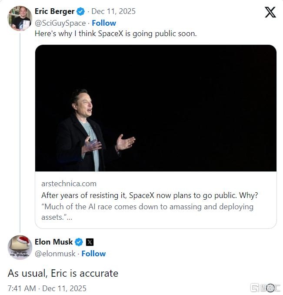
Task: Click the 'Here's why I think SpaceX' tweet text
Action: 115,34
